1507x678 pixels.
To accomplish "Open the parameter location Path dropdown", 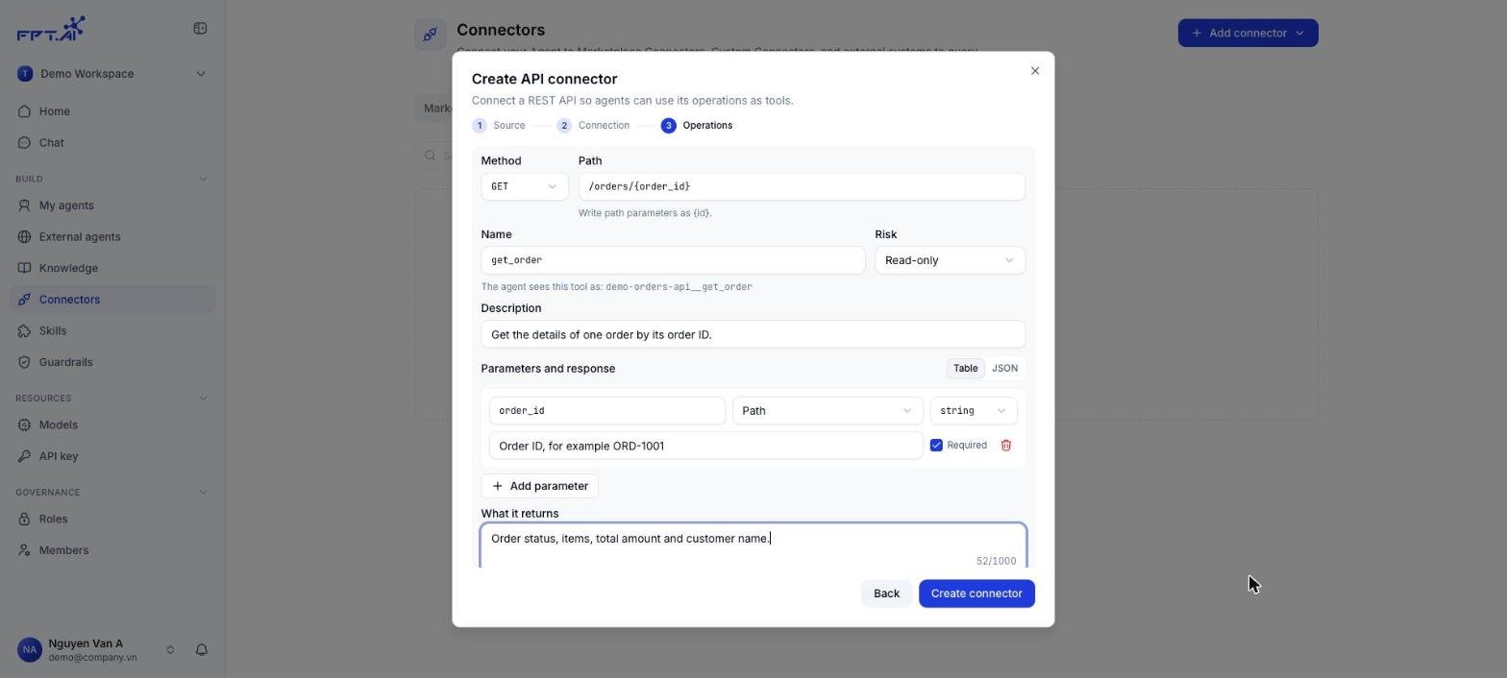I will (828, 411).
